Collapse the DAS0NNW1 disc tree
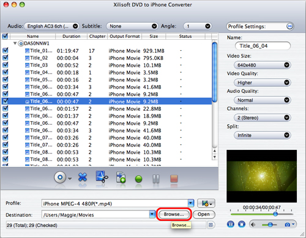The height and width of the screenshot is (238, 306). [x=15, y=43]
